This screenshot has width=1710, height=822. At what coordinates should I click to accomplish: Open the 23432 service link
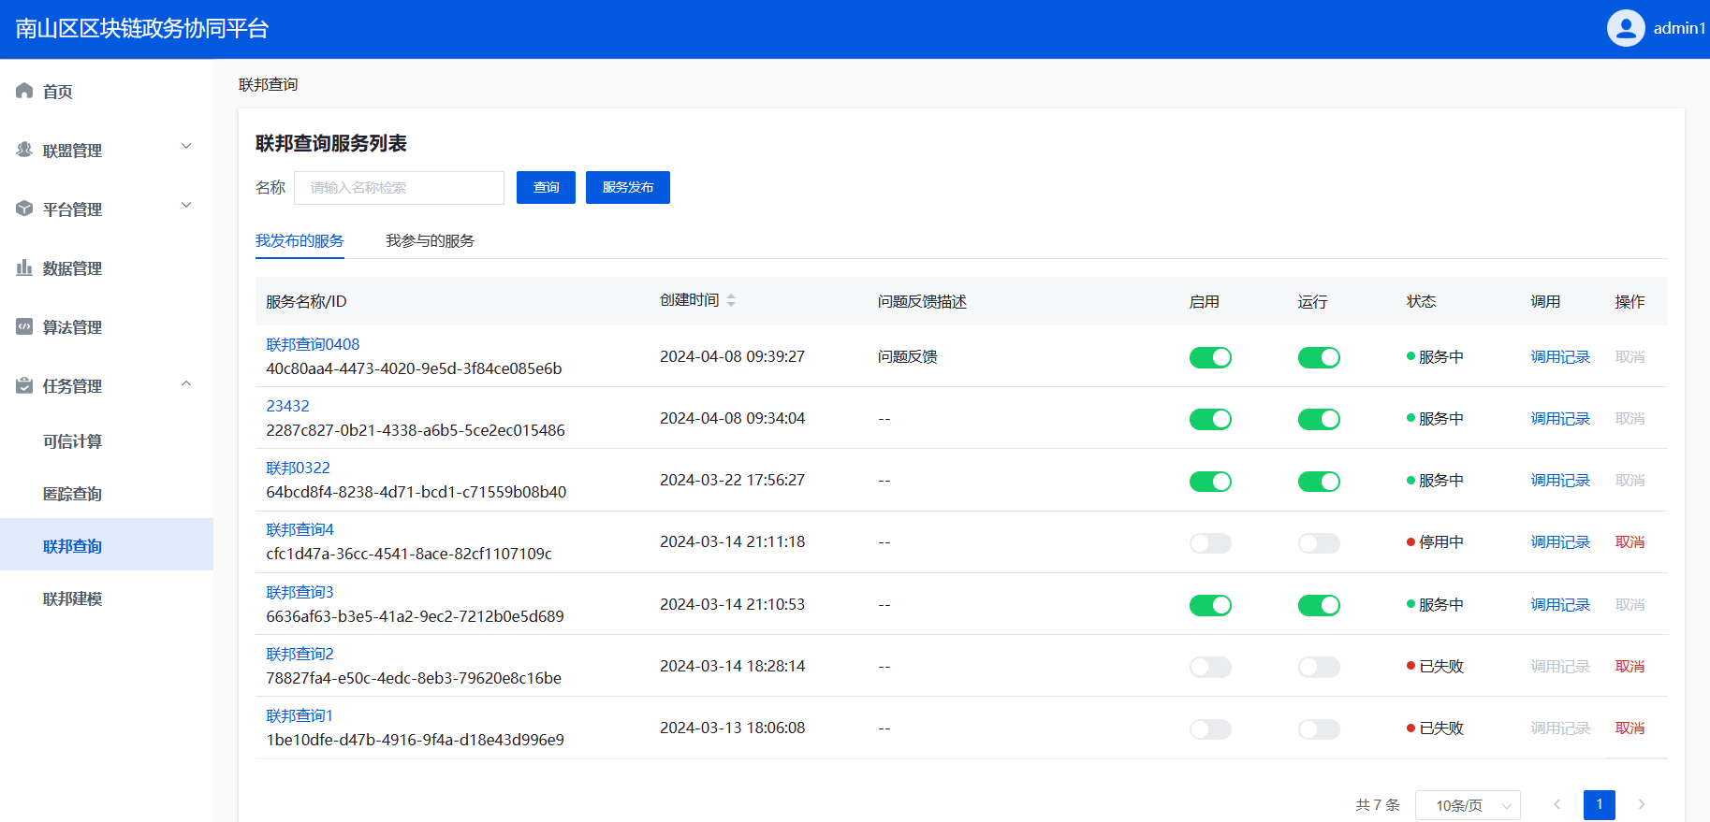tap(287, 406)
